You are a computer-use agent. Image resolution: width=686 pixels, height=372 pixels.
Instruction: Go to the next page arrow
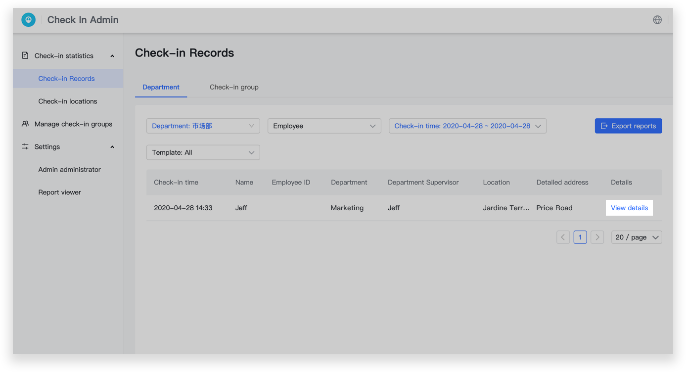tap(597, 237)
